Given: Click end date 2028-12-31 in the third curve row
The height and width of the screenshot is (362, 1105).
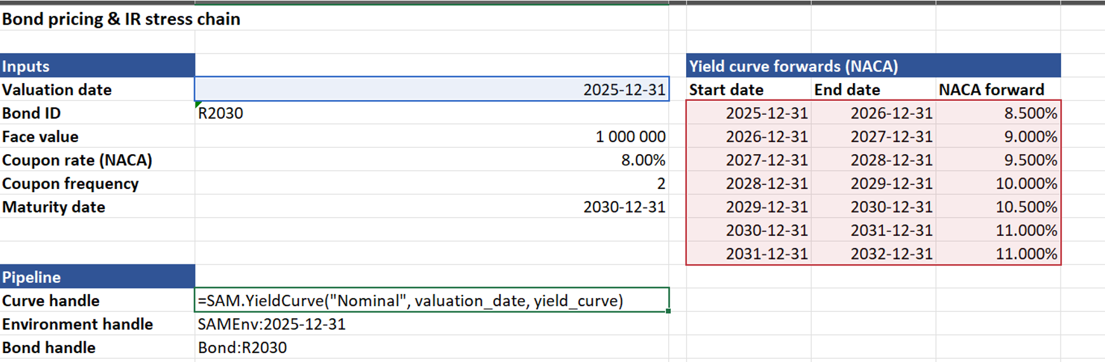Looking at the screenshot, I should pos(873,160).
